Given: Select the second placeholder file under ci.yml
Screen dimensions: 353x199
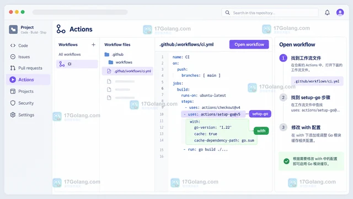Looking at the screenshot, I should [119, 90].
